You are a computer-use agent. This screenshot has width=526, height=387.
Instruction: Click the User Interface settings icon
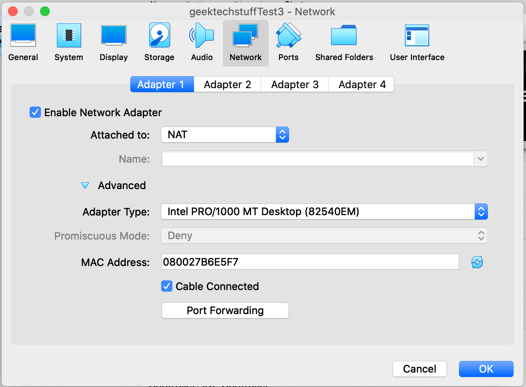coord(417,40)
